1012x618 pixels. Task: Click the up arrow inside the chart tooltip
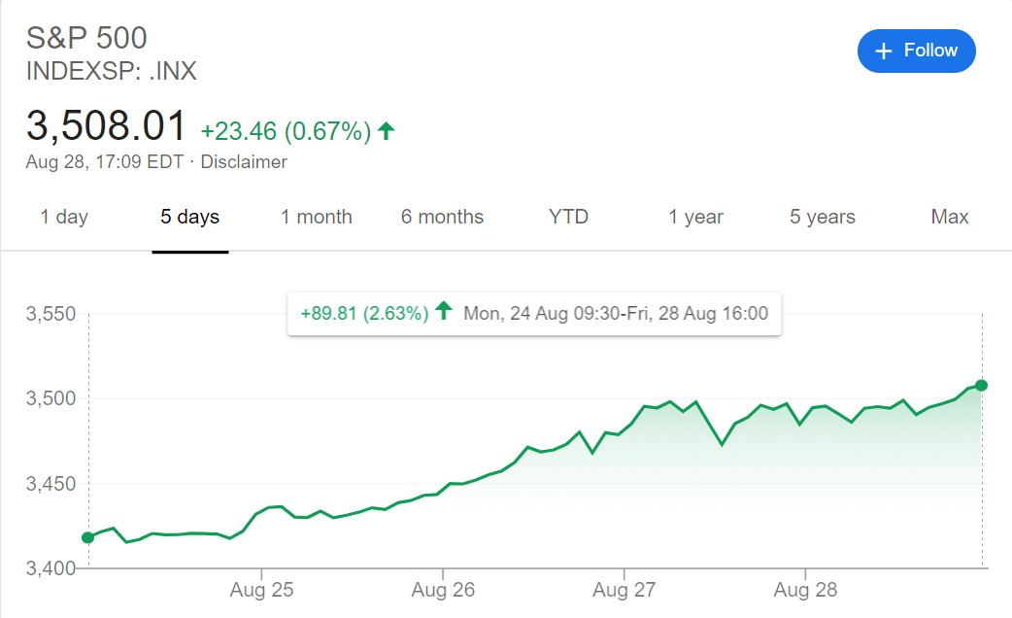coord(444,313)
